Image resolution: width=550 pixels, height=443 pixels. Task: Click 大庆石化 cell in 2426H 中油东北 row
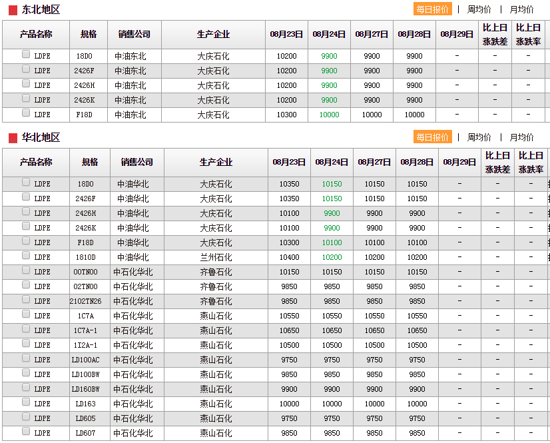[213, 85]
